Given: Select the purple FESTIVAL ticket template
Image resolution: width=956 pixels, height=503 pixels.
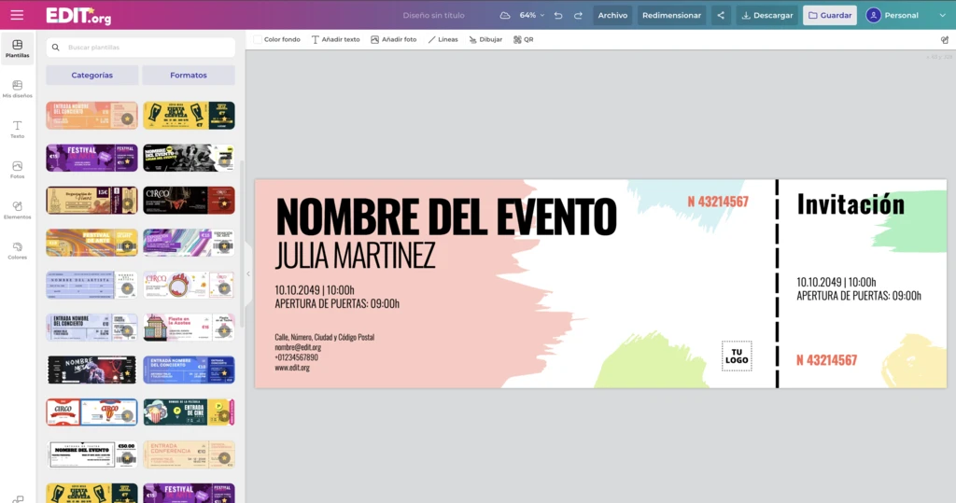Looking at the screenshot, I should pyautogui.click(x=91, y=158).
